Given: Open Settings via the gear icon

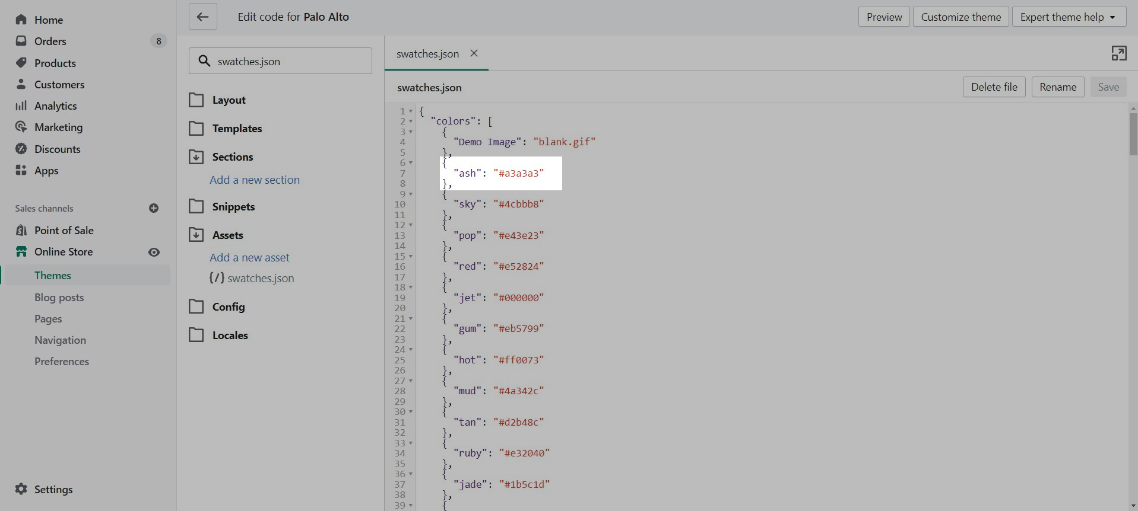Looking at the screenshot, I should pyautogui.click(x=21, y=489).
